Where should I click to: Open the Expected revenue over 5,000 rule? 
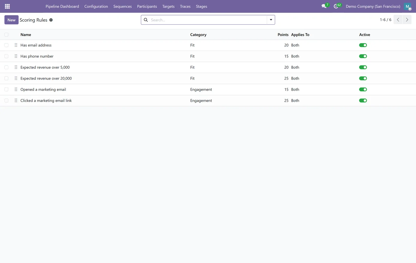[45, 67]
